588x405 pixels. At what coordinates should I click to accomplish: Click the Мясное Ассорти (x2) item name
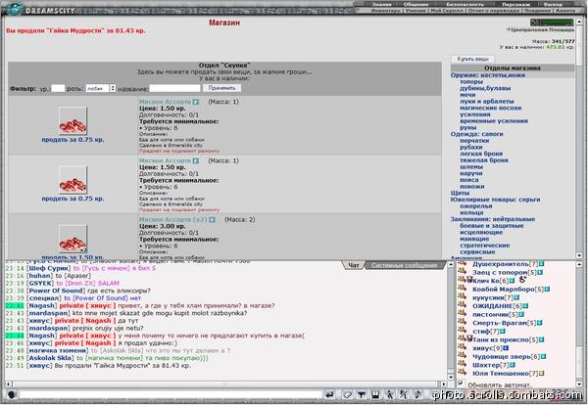(x=172, y=220)
